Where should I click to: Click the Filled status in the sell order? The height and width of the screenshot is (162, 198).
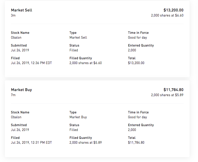(74, 50)
